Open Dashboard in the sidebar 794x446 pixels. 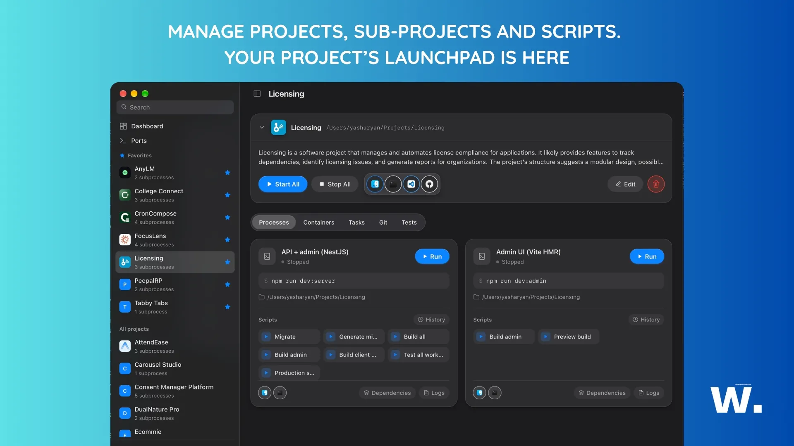click(x=175, y=126)
